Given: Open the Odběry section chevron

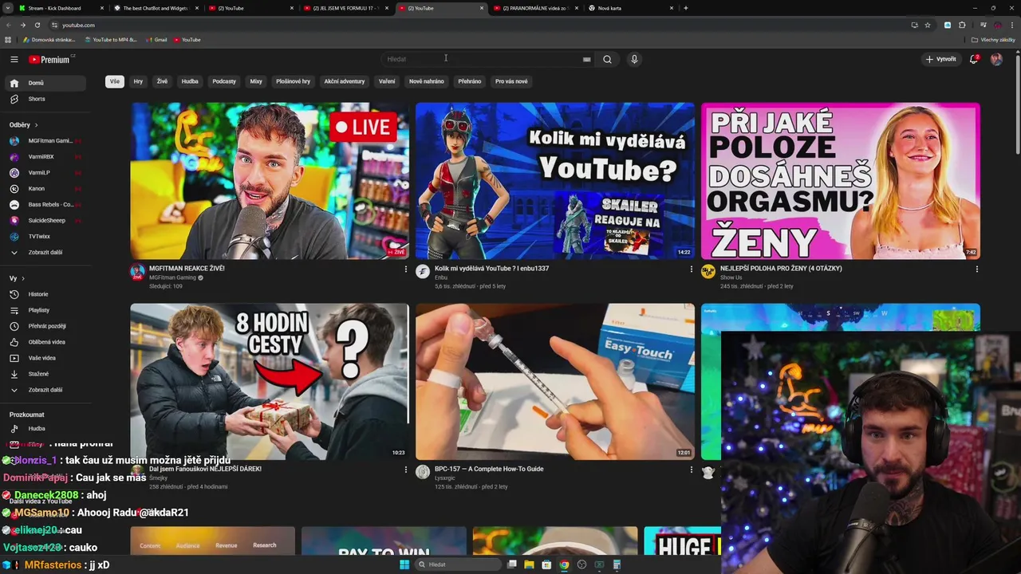Looking at the screenshot, I should 36,125.
